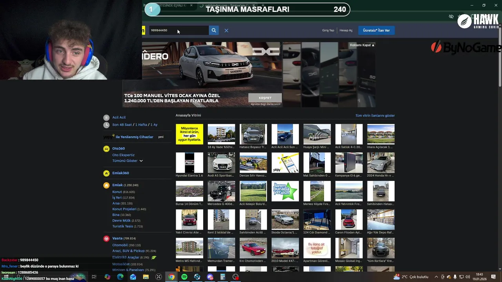The height and width of the screenshot is (282, 502).
Task: Open the Turistik Tesis subcategory
Action: click(x=122, y=226)
